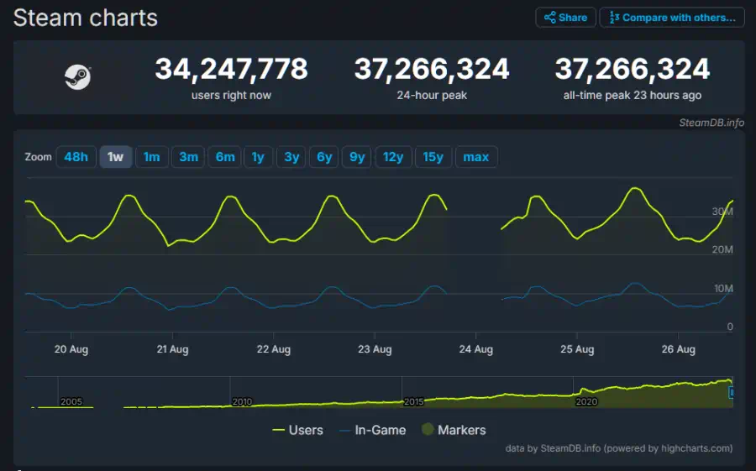Click the 21 Aug axis label
Screen dimensions: 756x471
[x=172, y=349]
